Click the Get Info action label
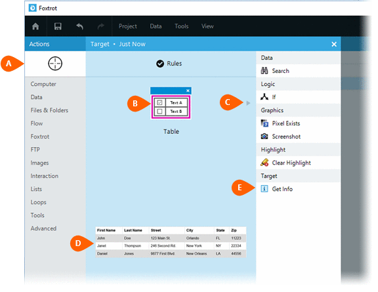 [282, 189]
